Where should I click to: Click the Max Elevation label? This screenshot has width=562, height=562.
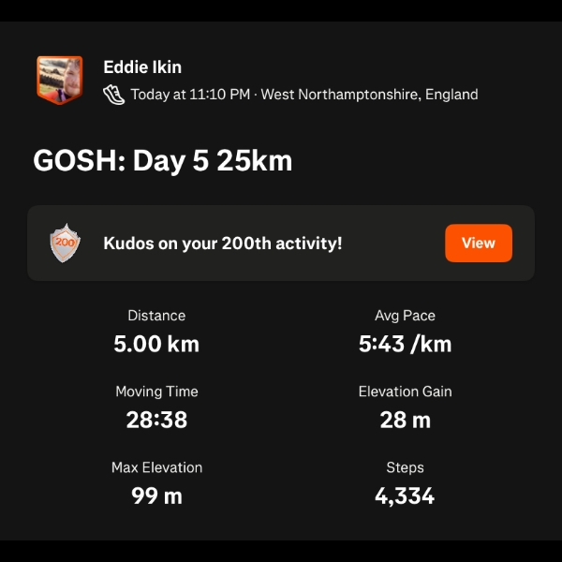pyautogui.click(x=156, y=467)
